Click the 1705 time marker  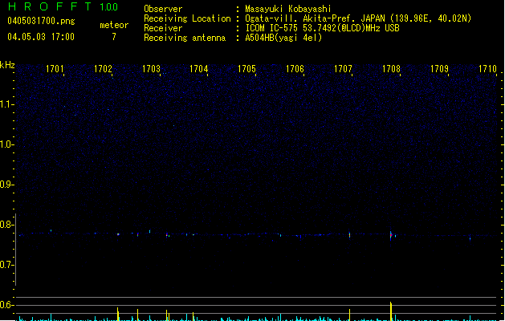coord(246,69)
